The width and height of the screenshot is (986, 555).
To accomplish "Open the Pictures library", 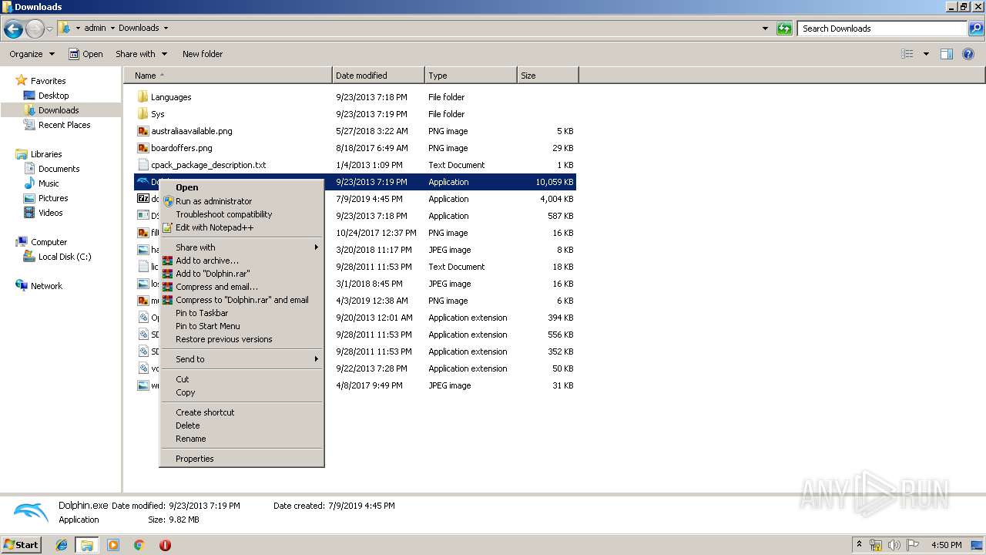I will click(53, 198).
